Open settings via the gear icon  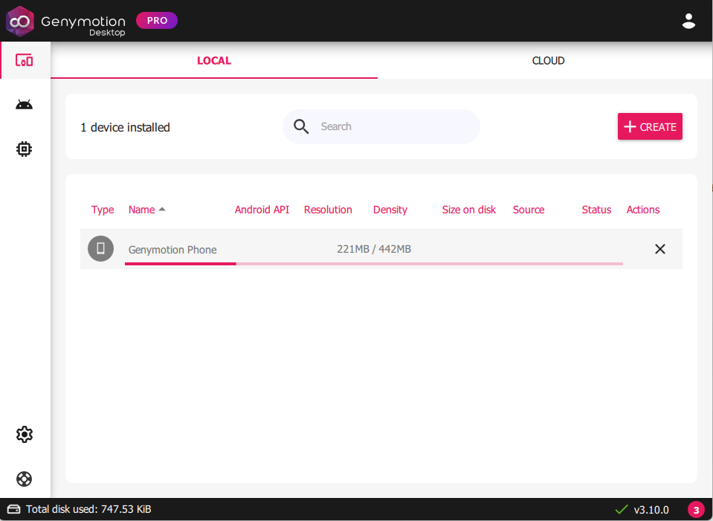[24, 435]
